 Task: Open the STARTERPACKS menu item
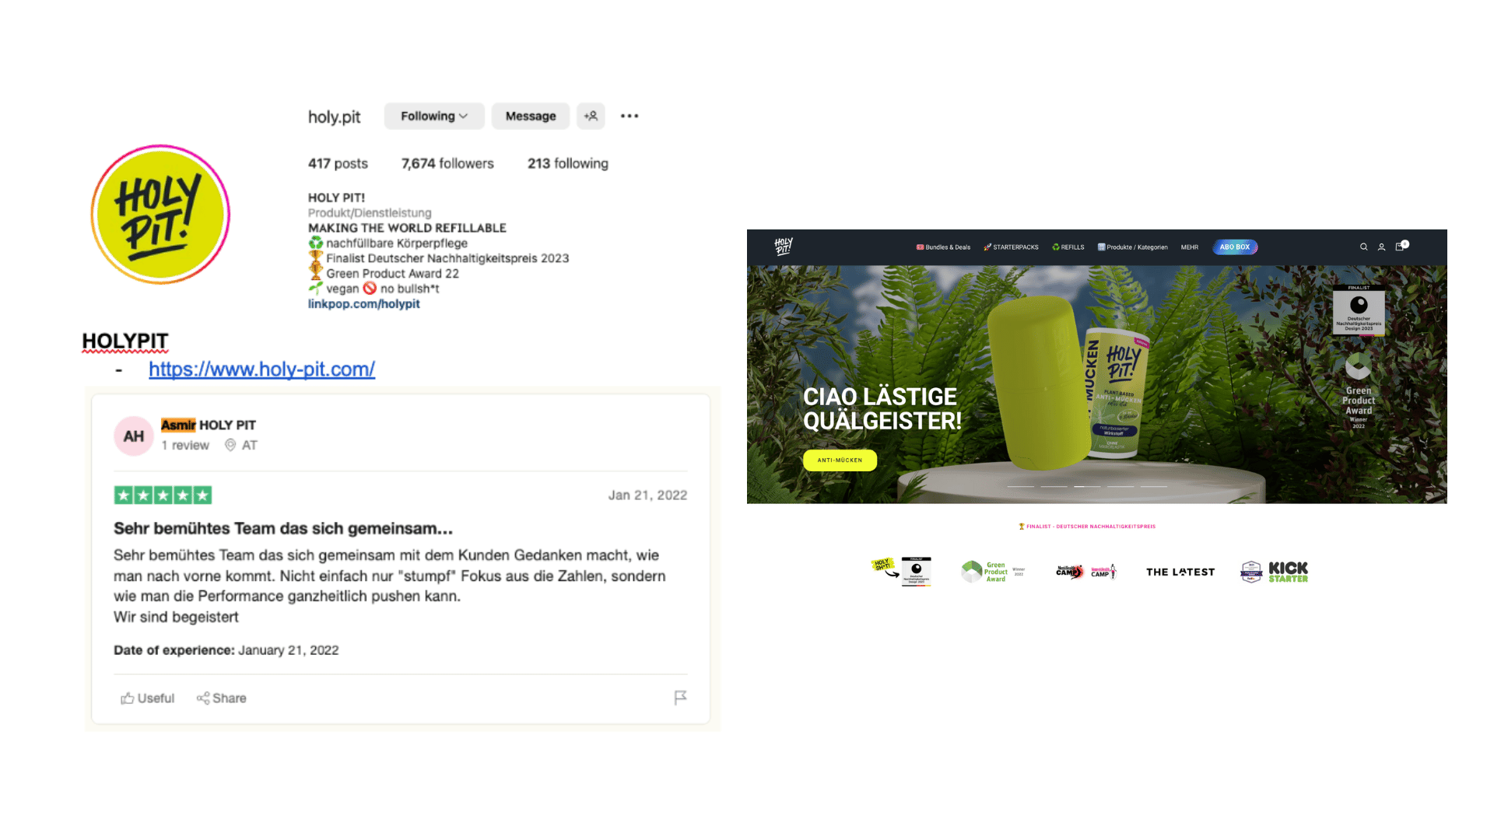point(1011,247)
